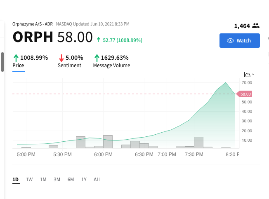Screen dimensions: 269x199
Task: Click the tallest volume bar near 6:00 PM
Action: coord(108,142)
